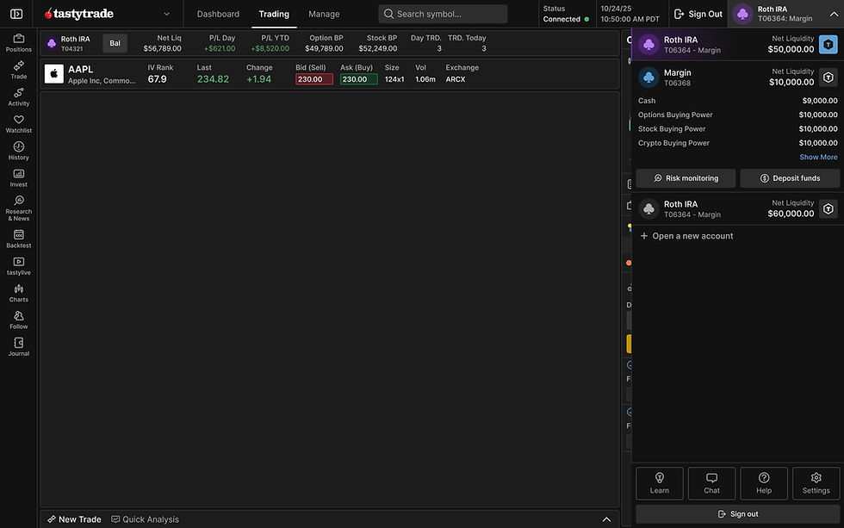The image size is (844, 528).
Task: Click the Cash $9,000.00 value
Action: coord(819,101)
